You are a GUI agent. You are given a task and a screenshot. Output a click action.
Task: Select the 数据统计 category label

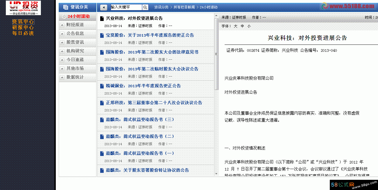75,77
